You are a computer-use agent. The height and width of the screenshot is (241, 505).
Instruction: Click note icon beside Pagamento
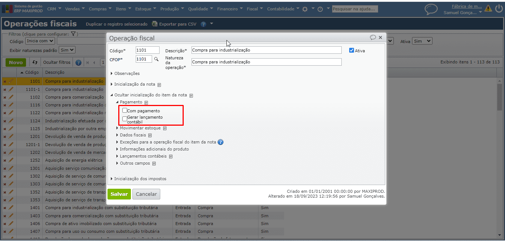click(146, 102)
